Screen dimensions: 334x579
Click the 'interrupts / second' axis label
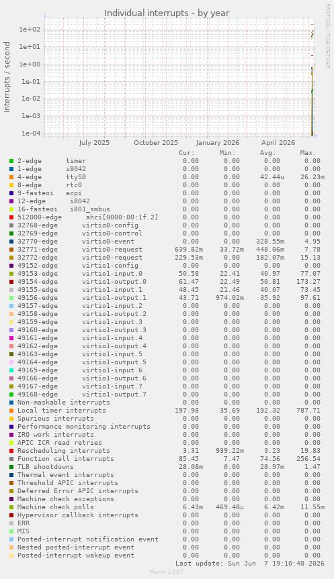7,77
